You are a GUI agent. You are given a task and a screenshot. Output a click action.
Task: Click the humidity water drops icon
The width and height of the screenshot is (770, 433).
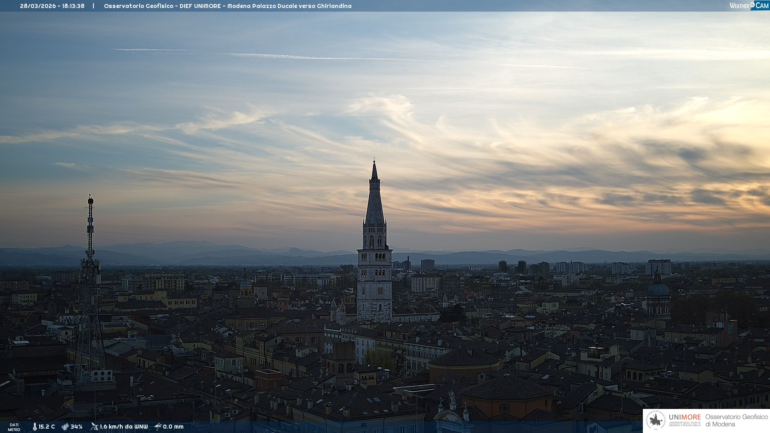(65, 427)
